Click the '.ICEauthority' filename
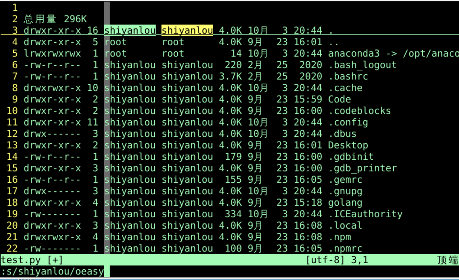 pyautogui.click(x=366, y=214)
